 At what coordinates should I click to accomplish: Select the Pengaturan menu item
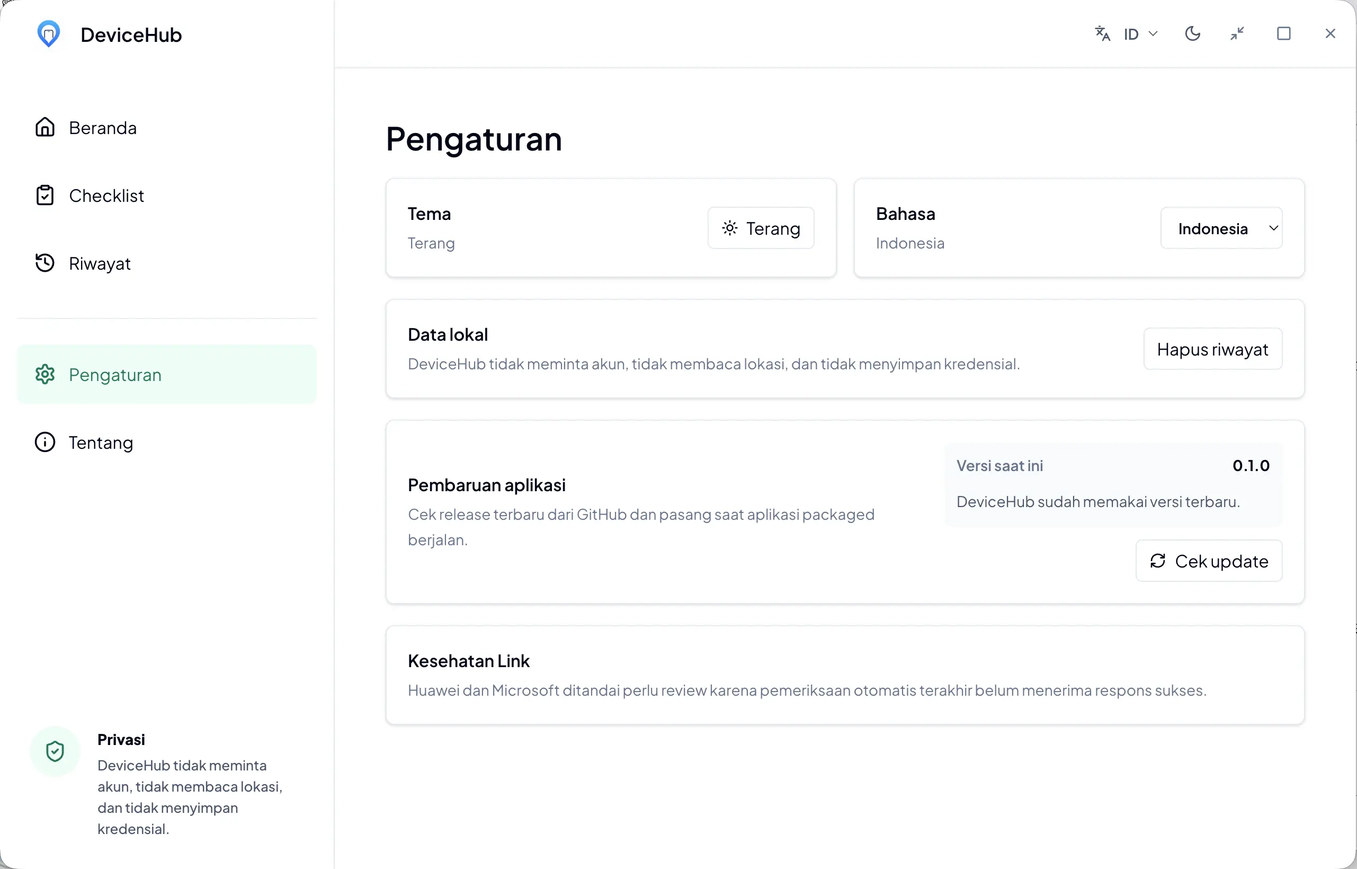coord(167,375)
